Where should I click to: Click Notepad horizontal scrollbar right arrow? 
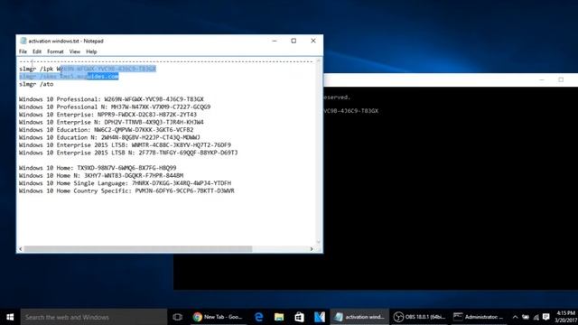[312, 249]
